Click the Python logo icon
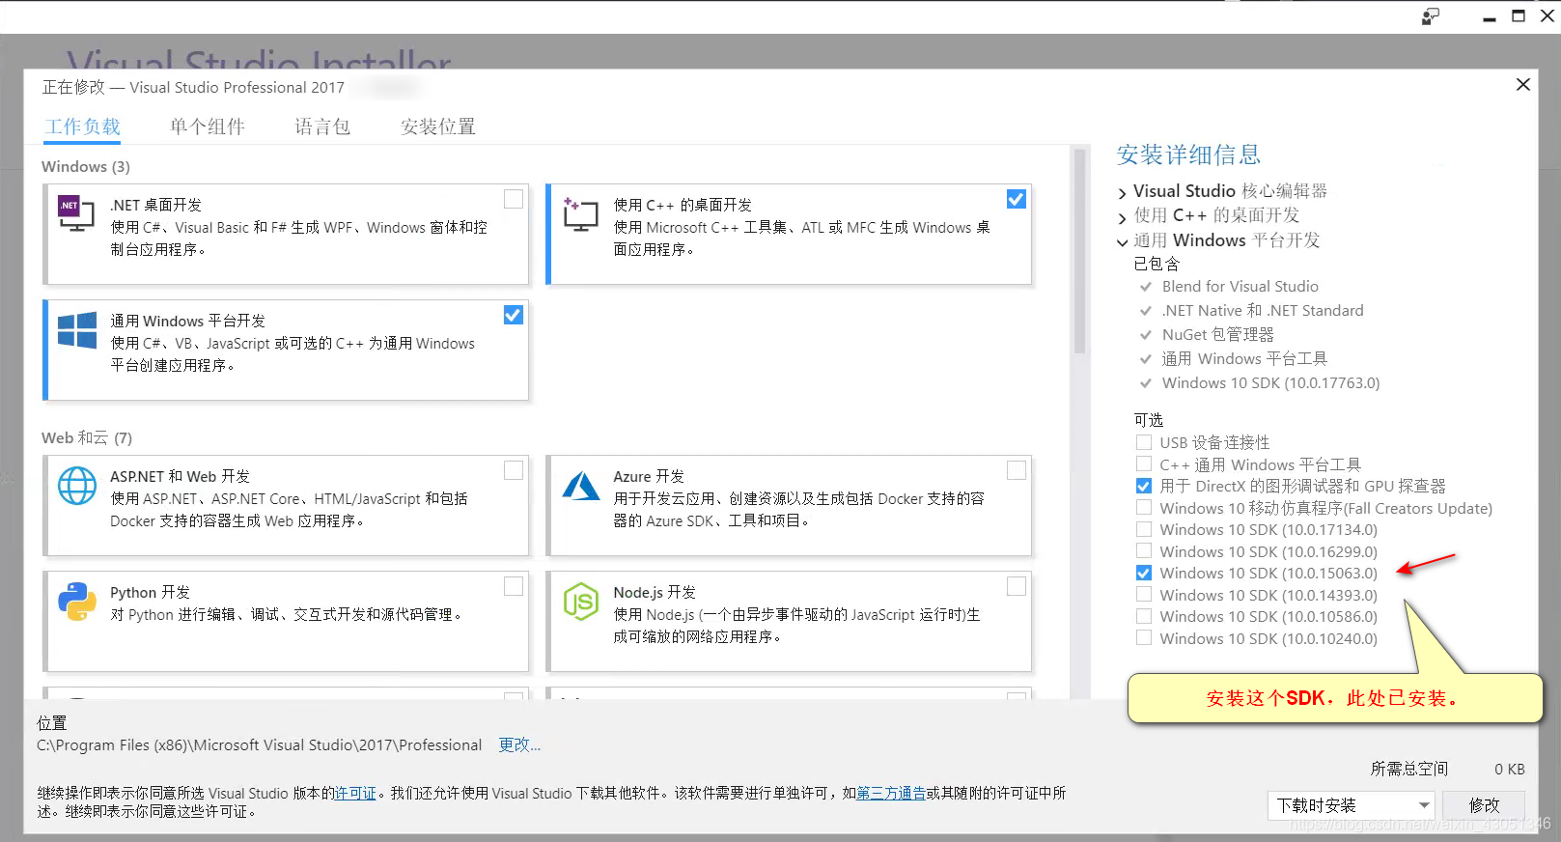The image size is (1561, 842). coord(77,602)
